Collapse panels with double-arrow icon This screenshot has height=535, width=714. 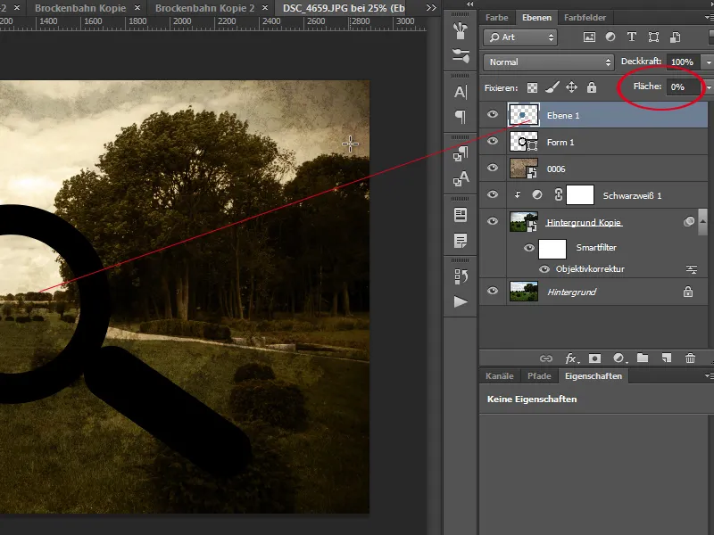click(469, 4)
